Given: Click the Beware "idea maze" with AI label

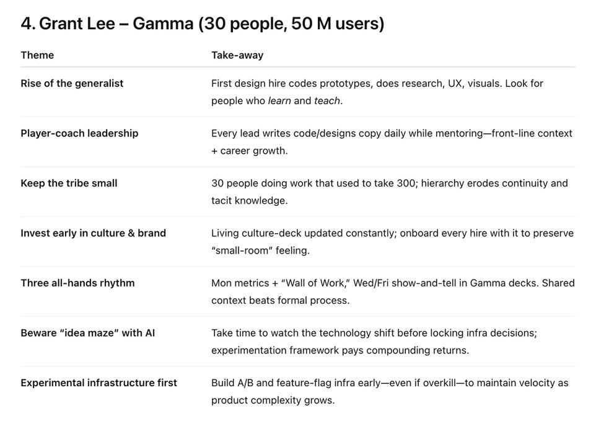Looking at the screenshot, I should (x=87, y=333).
